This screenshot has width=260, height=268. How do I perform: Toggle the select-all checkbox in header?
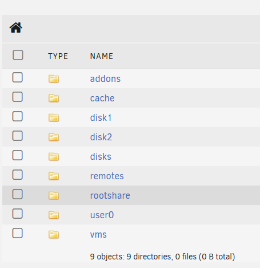[x=18, y=55]
